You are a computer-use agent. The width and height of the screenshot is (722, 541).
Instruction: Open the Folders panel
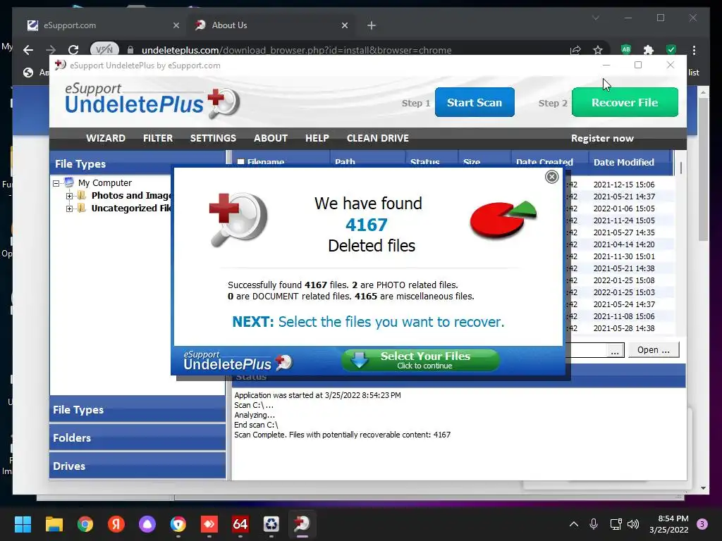tap(137, 437)
